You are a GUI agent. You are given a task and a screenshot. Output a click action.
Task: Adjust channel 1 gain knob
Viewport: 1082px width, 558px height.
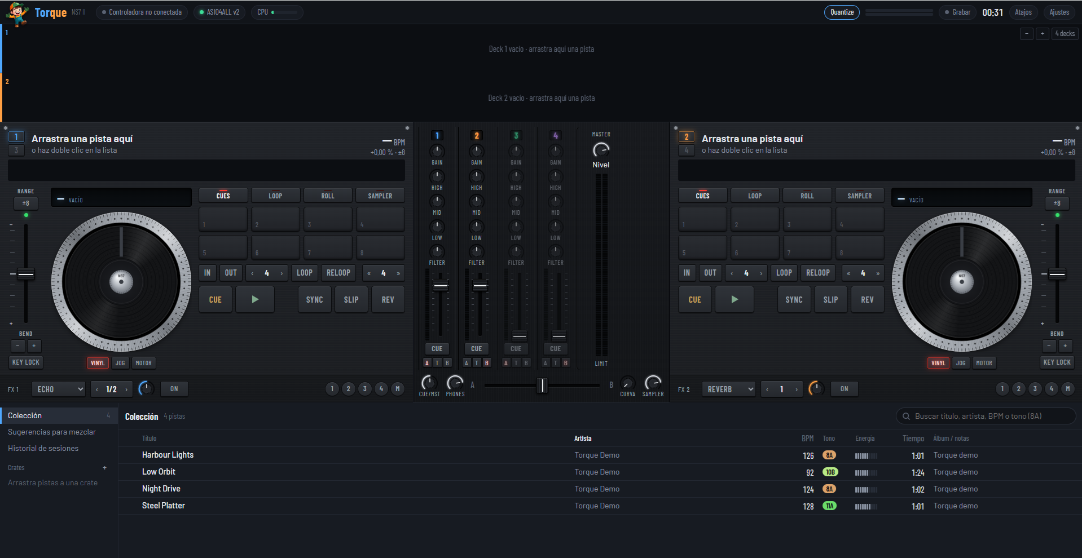[x=437, y=151]
